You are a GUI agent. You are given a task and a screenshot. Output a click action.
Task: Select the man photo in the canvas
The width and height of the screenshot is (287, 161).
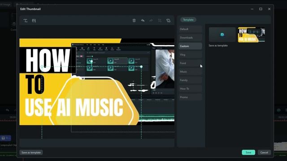165,69
